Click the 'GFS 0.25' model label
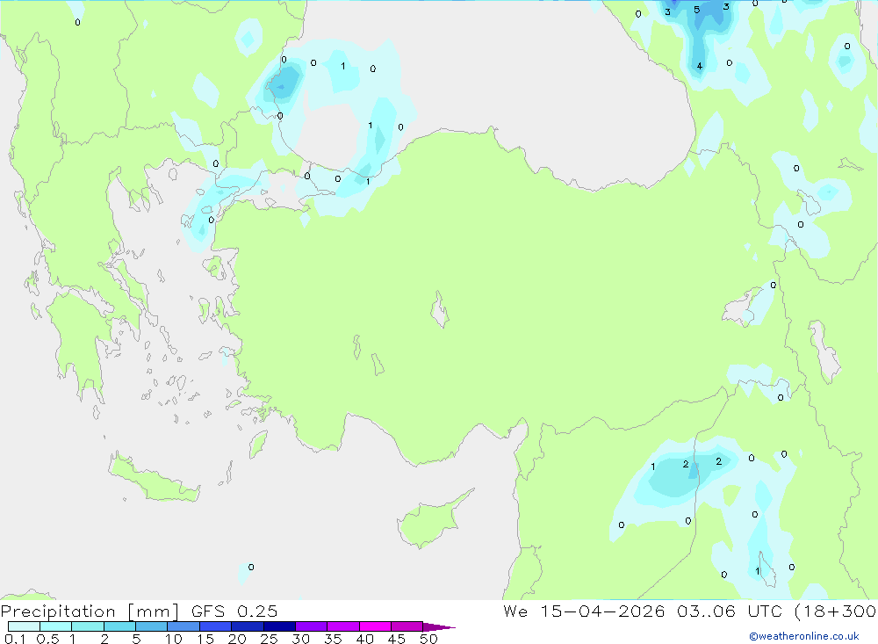Screen dimensions: 878x644 point(234,611)
